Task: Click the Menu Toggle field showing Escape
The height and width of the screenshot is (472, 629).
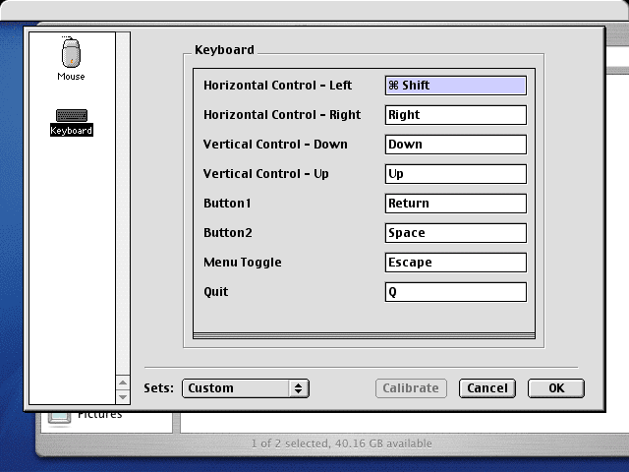Action: [x=455, y=263]
